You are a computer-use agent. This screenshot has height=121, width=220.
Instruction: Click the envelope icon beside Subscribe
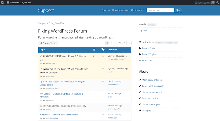pos(140,61)
